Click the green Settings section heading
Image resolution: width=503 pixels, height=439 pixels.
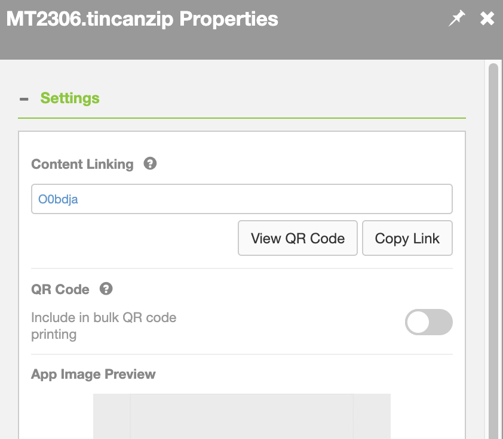[70, 98]
